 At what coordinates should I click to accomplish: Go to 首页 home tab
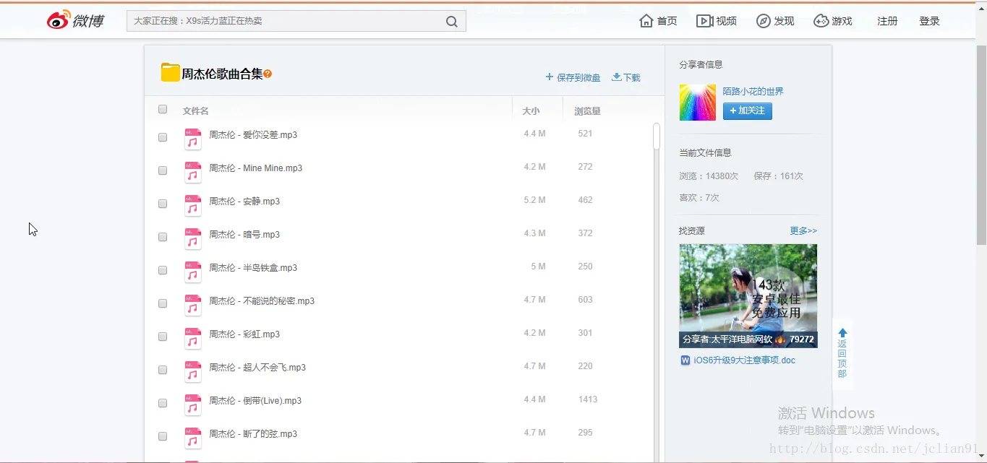pos(659,21)
